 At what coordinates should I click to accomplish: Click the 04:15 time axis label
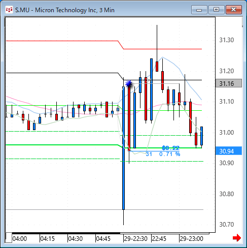[48, 239]
